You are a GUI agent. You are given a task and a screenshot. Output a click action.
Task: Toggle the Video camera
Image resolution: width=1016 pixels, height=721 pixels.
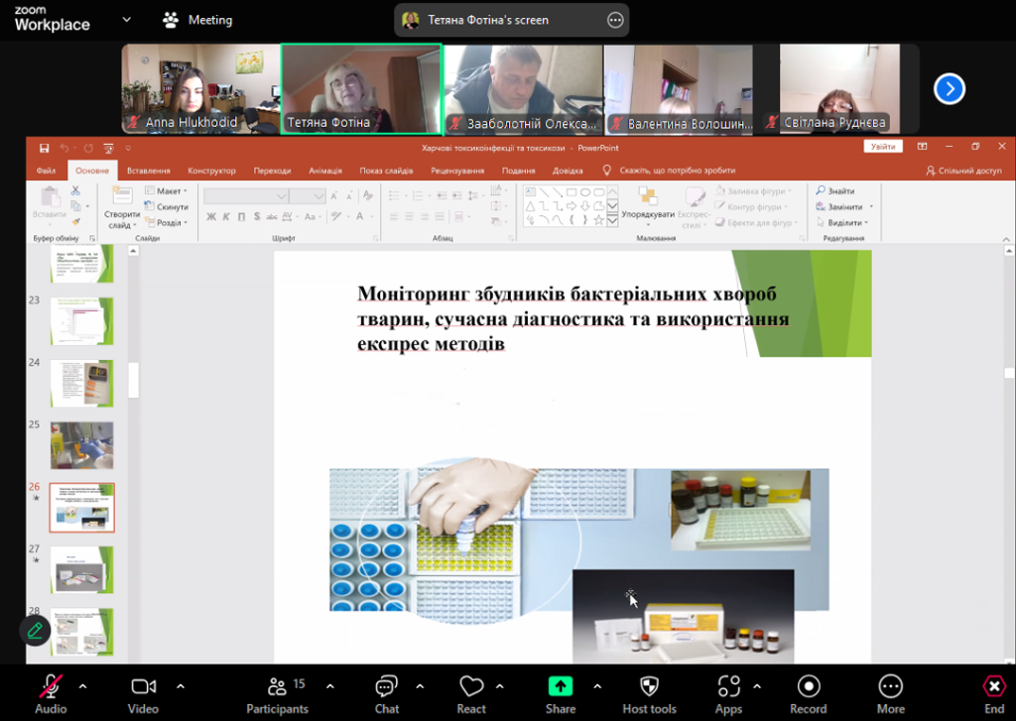point(143,687)
